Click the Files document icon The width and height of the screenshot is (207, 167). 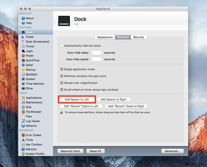[x=23, y=116]
